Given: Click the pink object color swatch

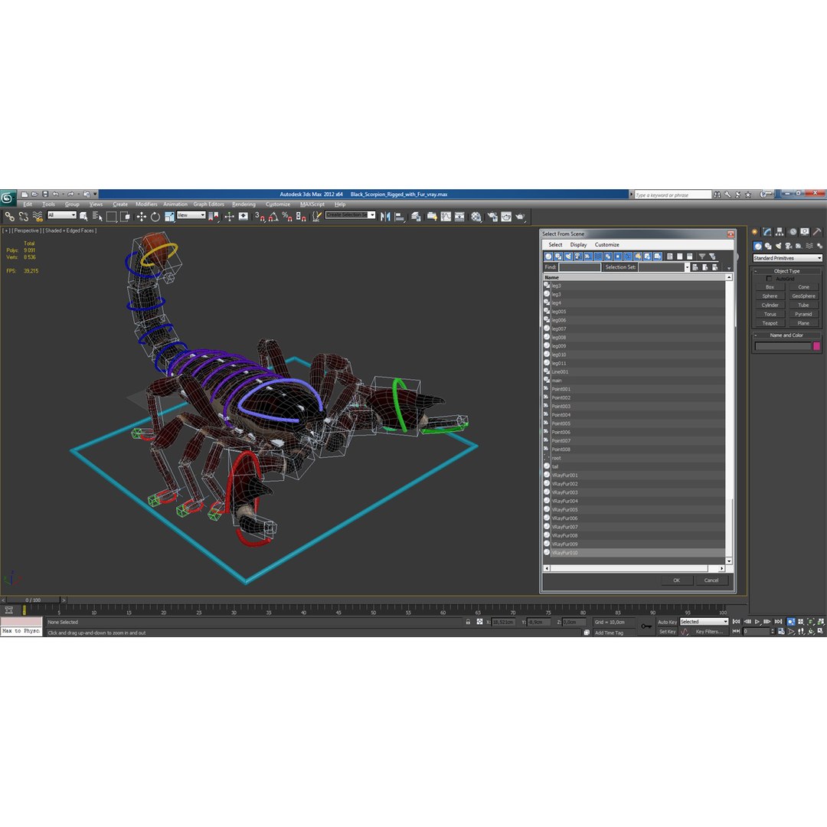Looking at the screenshot, I should [816, 346].
